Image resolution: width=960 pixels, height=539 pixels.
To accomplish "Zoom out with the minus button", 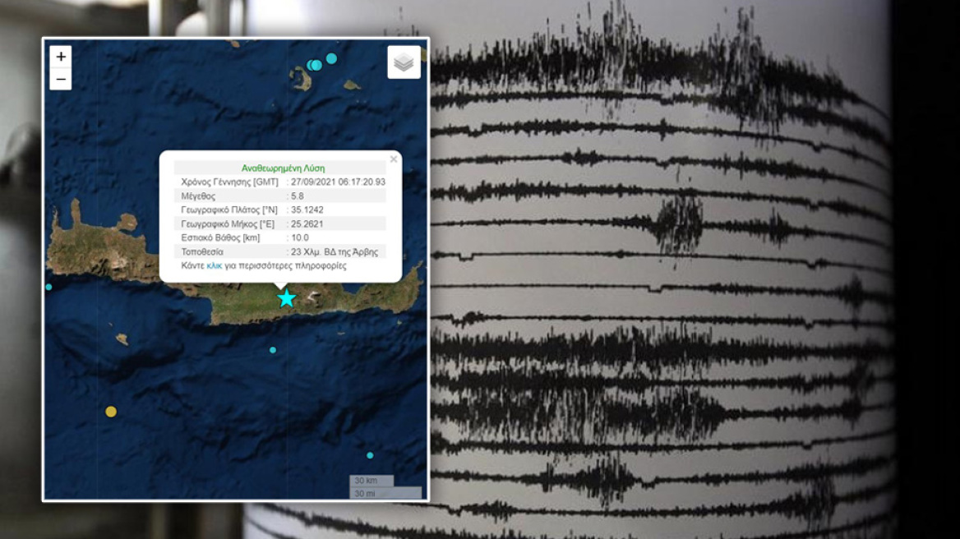I will pyautogui.click(x=61, y=79).
